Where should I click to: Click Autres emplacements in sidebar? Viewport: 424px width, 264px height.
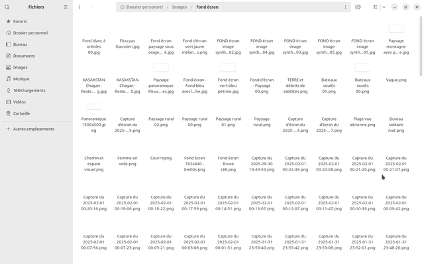(36, 129)
